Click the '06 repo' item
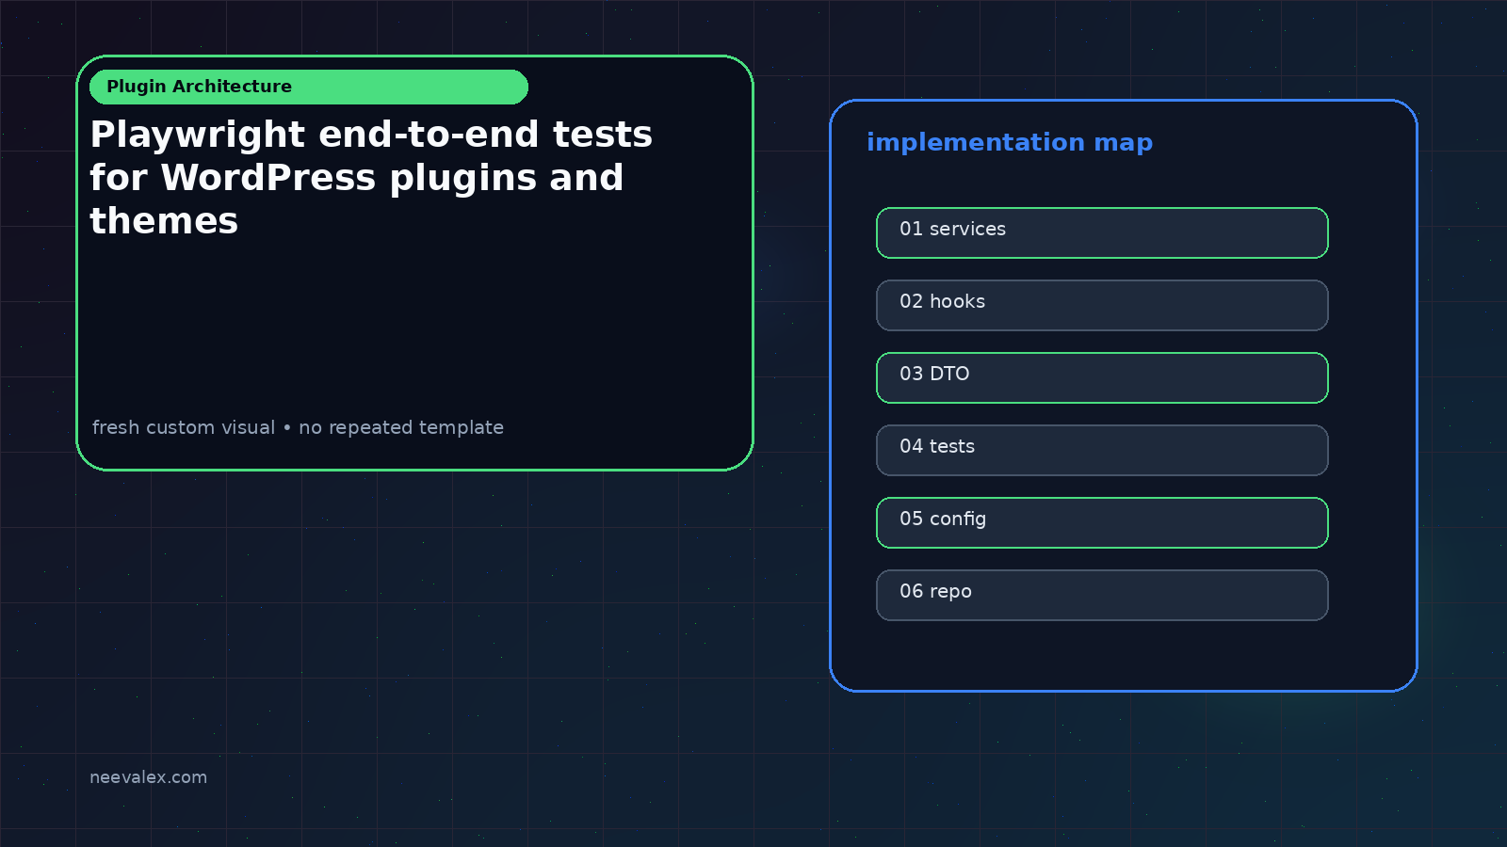 (1102, 595)
